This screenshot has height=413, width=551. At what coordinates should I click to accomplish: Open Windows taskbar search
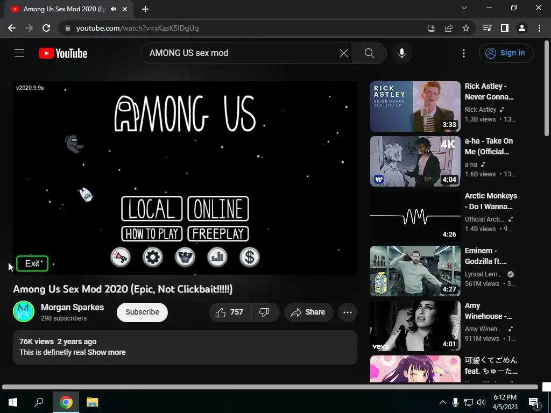pos(39,402)
